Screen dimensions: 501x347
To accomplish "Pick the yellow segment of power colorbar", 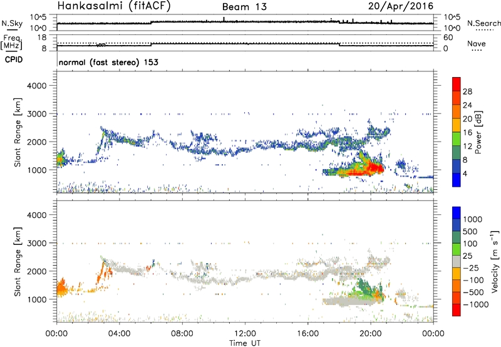I will click(x=457, y=125).
